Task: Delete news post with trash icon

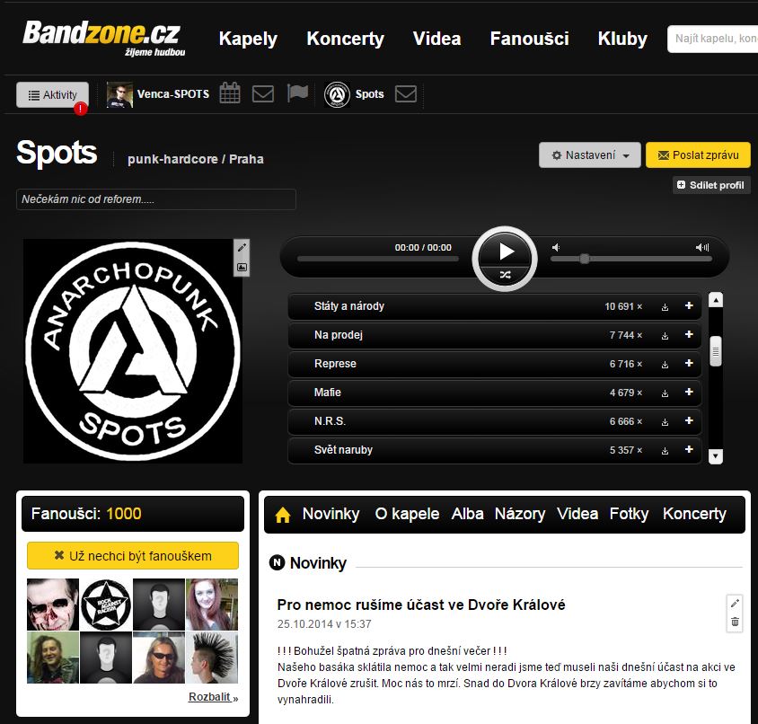Action: pos(735,622)
